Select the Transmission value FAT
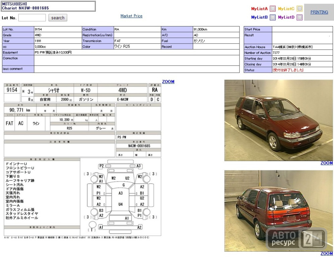334x257 pixels. click(x=117, y=41)
